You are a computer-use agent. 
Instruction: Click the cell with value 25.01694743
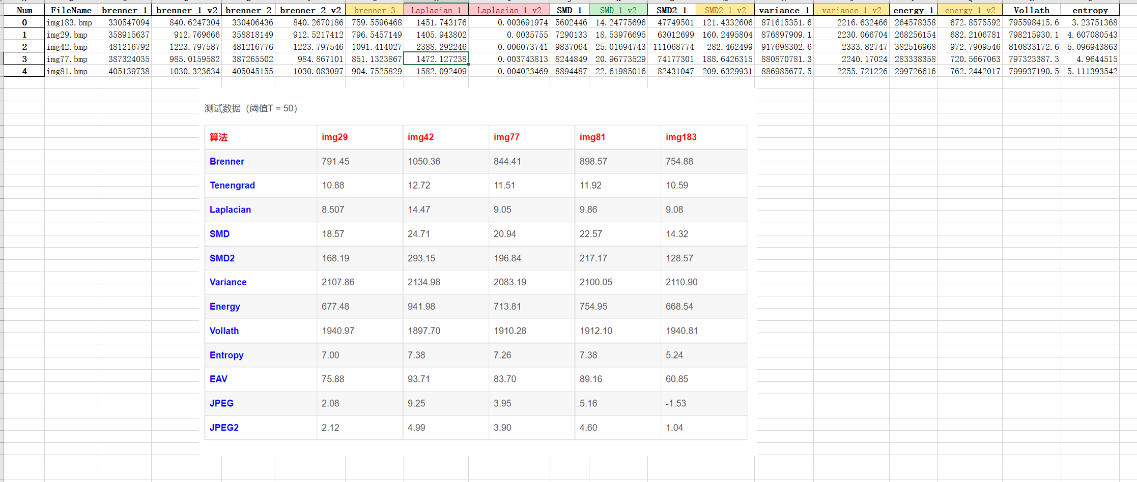coord(618,47)
